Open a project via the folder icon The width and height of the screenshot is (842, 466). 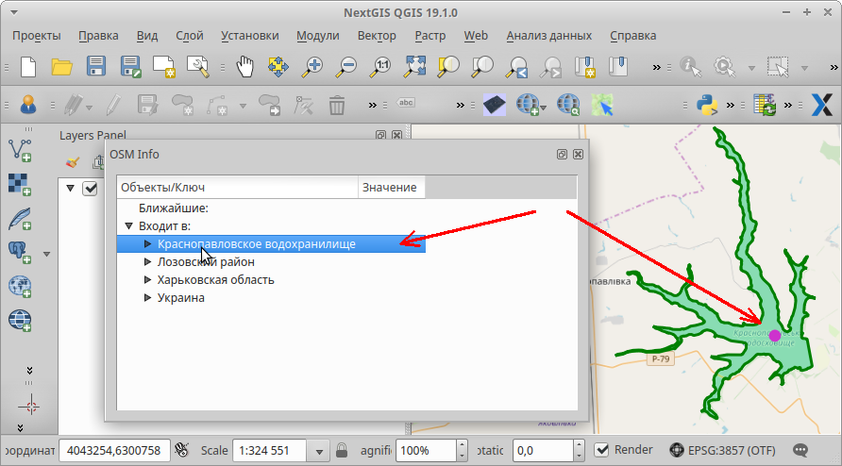point(61,67)
